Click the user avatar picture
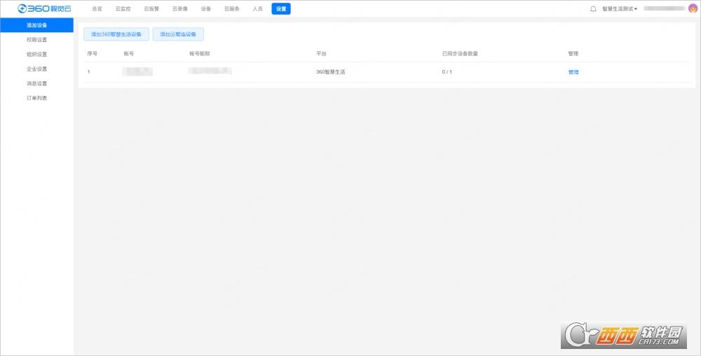Viewport: 701px width, 356px height. coord(693,8)
